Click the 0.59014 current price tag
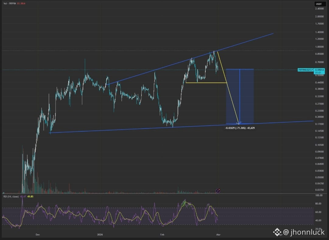The height and width of the screenshot is (240, 329). [319, 70]
